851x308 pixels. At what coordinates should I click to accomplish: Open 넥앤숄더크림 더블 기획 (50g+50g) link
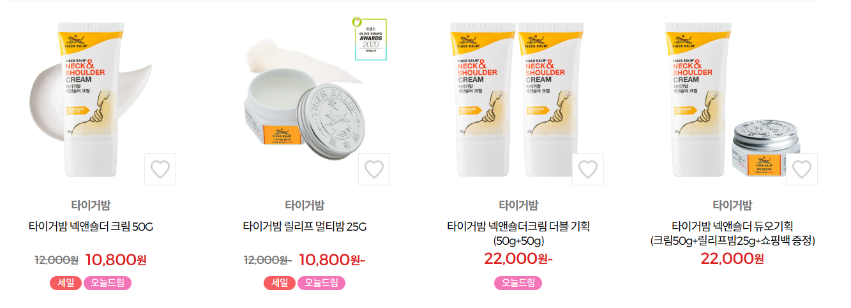tap(518, 233)
